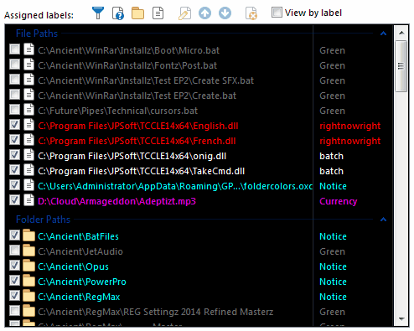
Task: Toggle the View by label checkbox
Action: click(x=277, y=13)
